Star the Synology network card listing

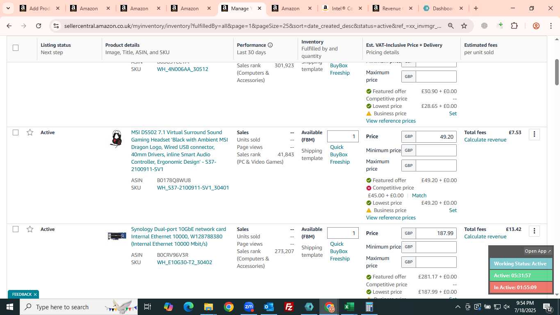click(x=30, y=229)
